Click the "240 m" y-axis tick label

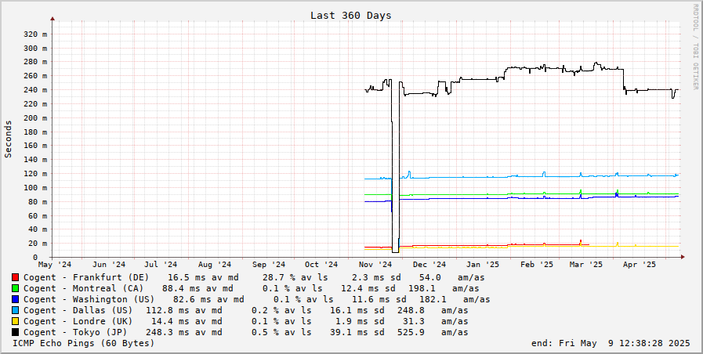click(x=36, y=89)
